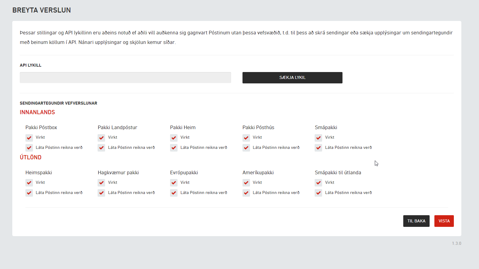479x269 pixels.
Task: Disable Virkt for Pakki Pósthús
Action: click(x=246, y=138)
